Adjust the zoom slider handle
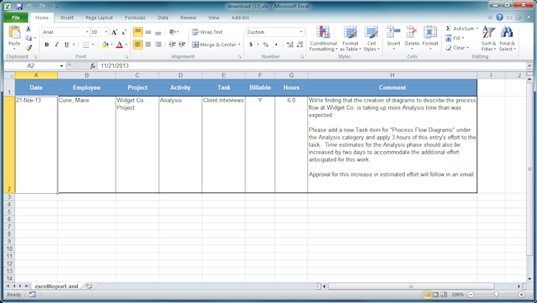Viewport: 537px width, 303px height. [497, 295]
